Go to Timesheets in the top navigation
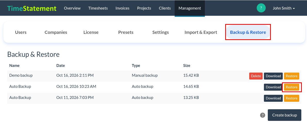 (x=98, y=8)
